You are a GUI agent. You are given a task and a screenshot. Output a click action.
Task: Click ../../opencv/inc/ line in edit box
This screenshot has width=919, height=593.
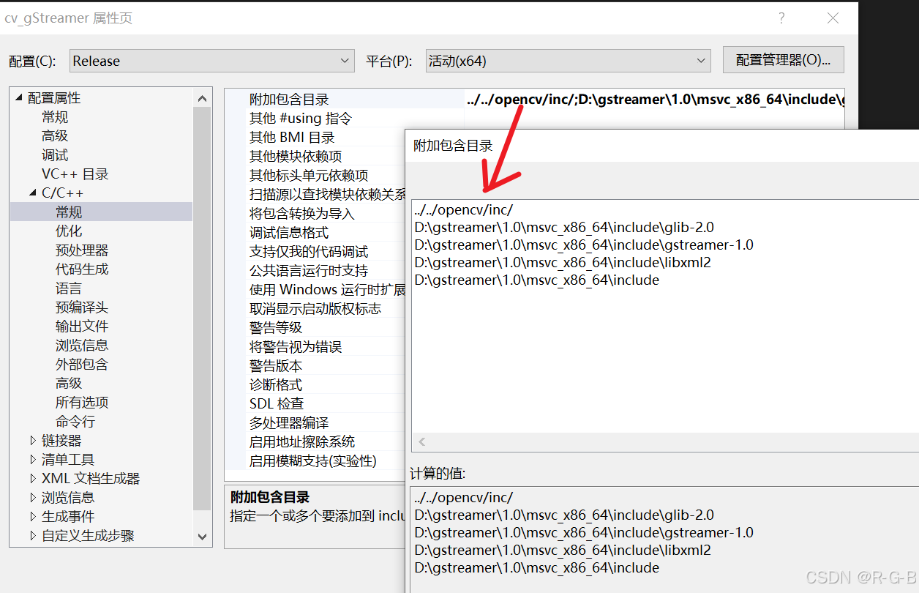click(464, 210)
